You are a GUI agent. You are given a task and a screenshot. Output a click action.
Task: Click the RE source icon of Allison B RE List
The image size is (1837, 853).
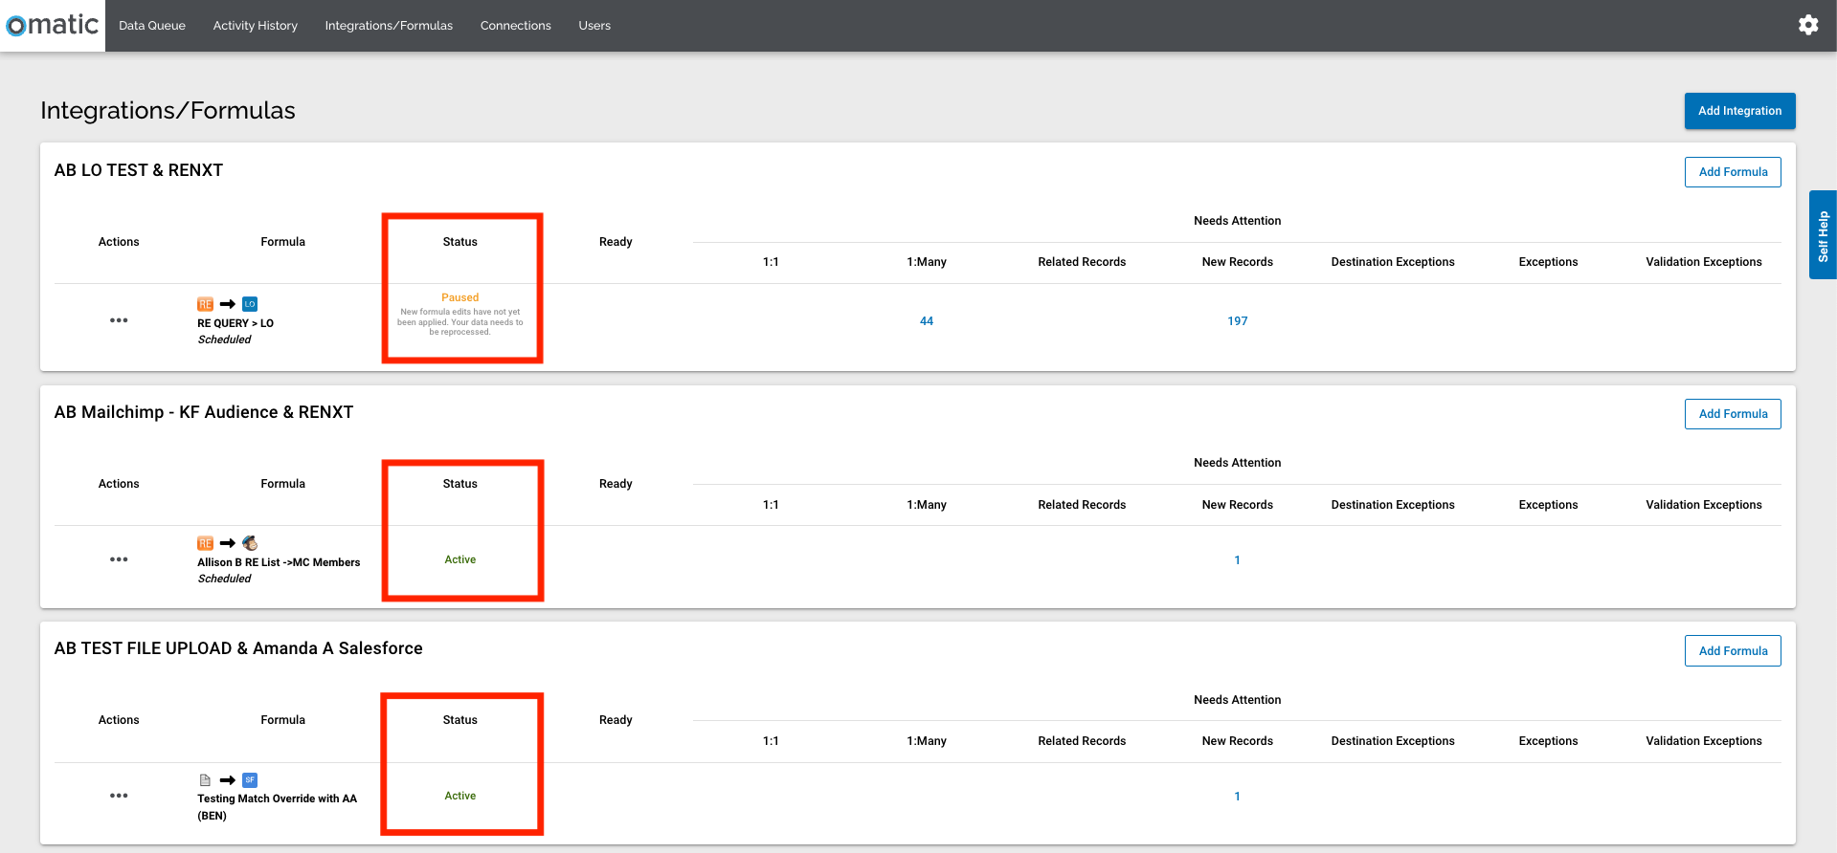point(205,543)
